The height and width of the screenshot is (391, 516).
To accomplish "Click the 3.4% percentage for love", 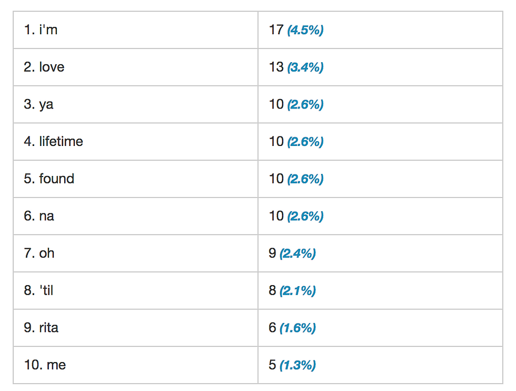I will click(x=305, y=67).
